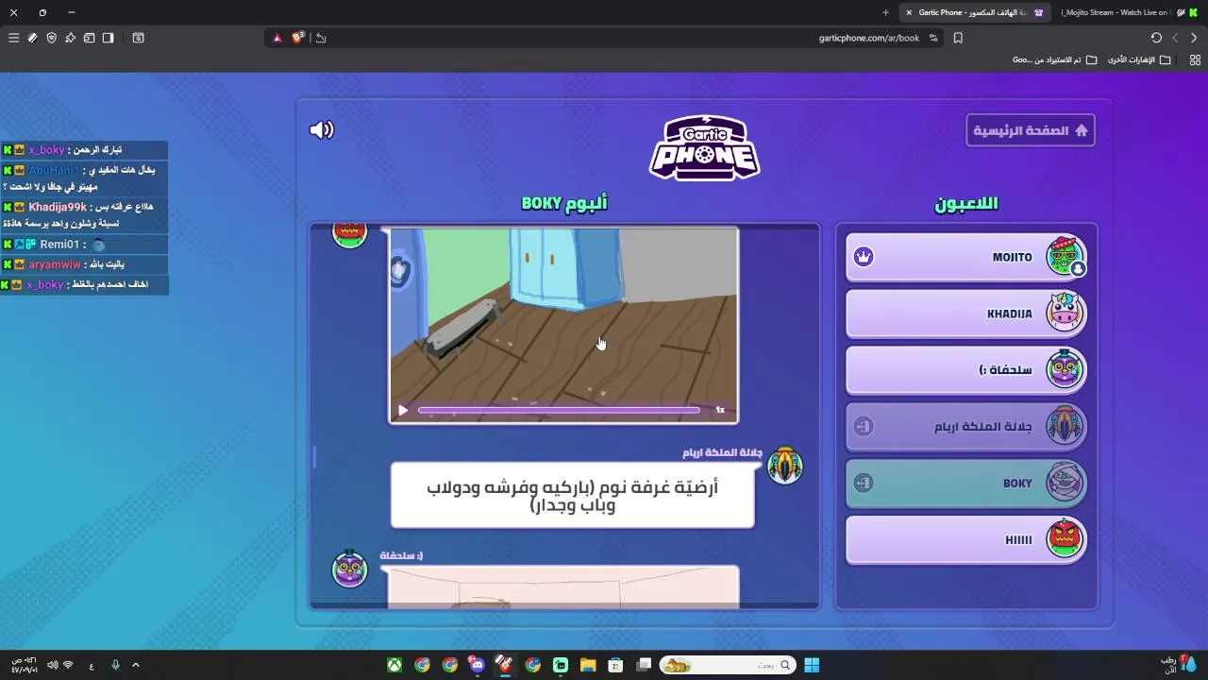Open the Brave wallet icon
This screenshot has height=680, width=1208.
(89, 38)
